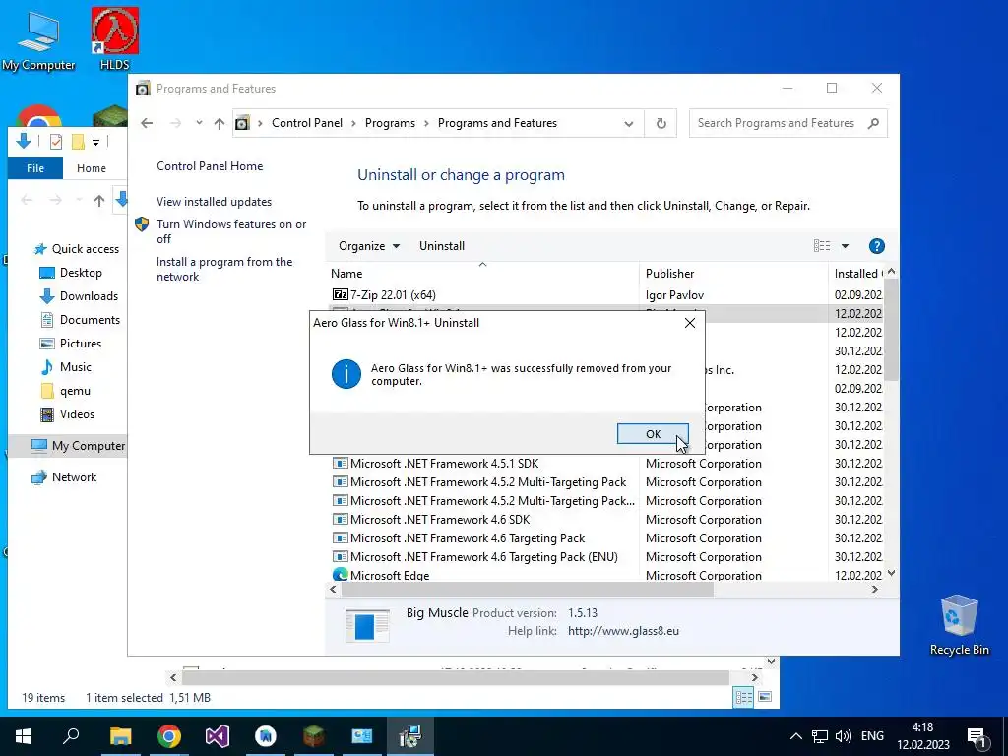Viewport: 1008px width, 756px height.
Task: Open Customize Quick Access Toolbar dropdown in Explorer
Action: (95, 142)
